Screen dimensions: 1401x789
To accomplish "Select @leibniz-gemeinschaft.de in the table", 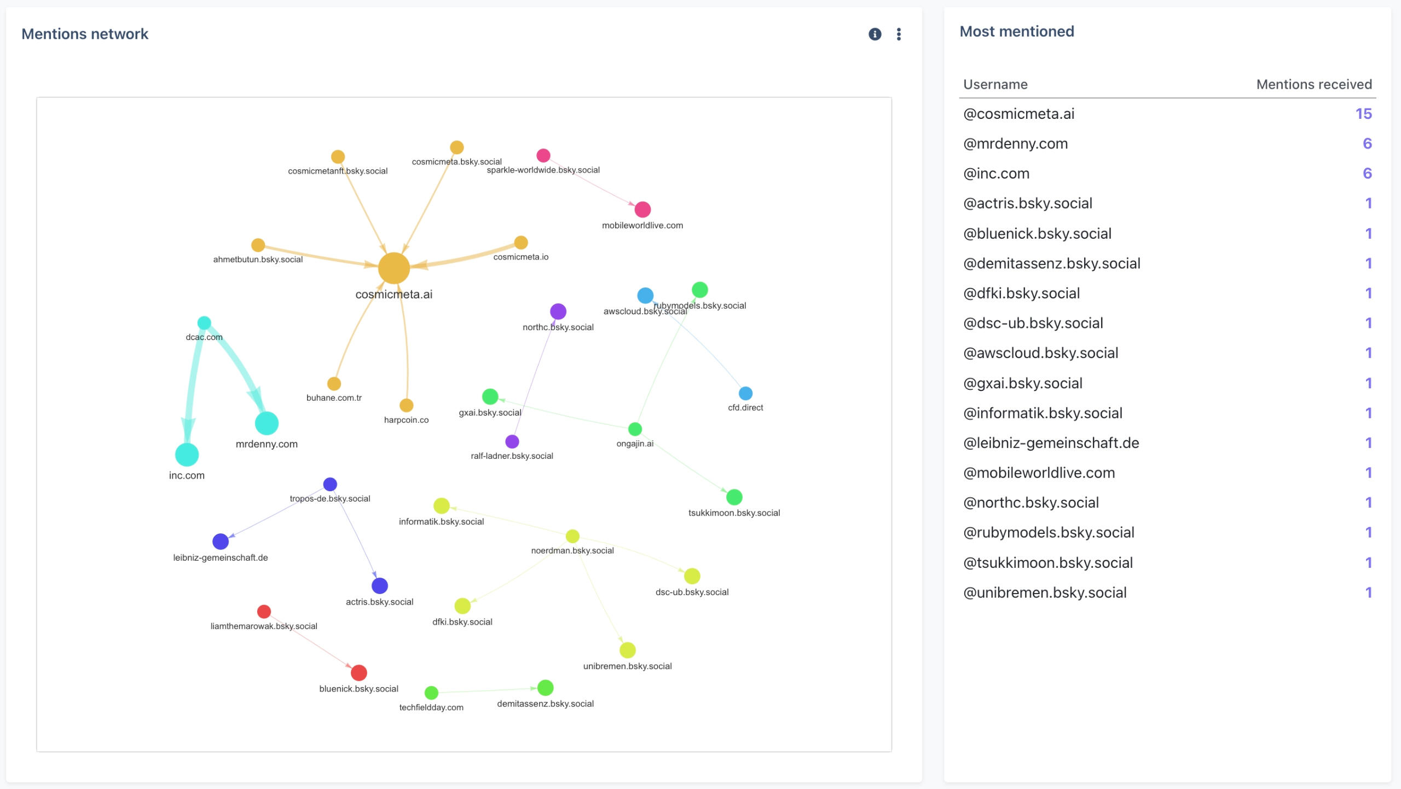I will 1051,443.
